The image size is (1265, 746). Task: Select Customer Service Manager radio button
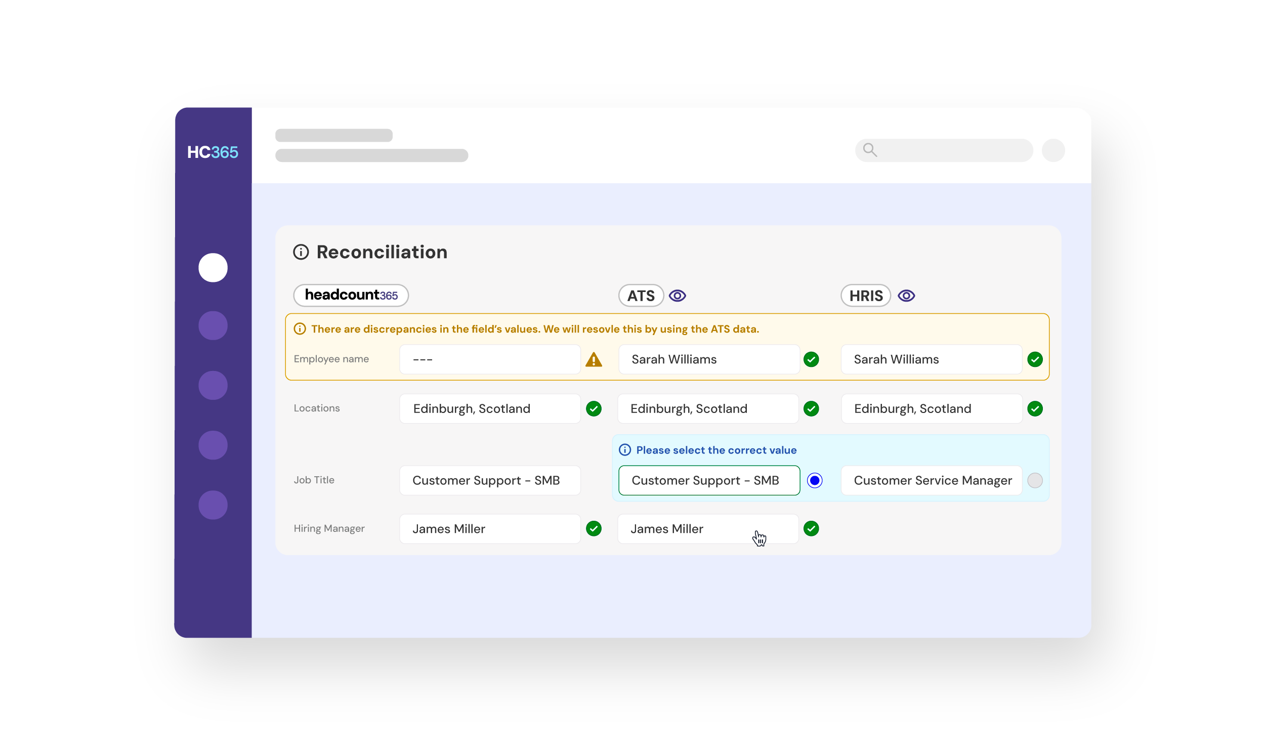1035,480
